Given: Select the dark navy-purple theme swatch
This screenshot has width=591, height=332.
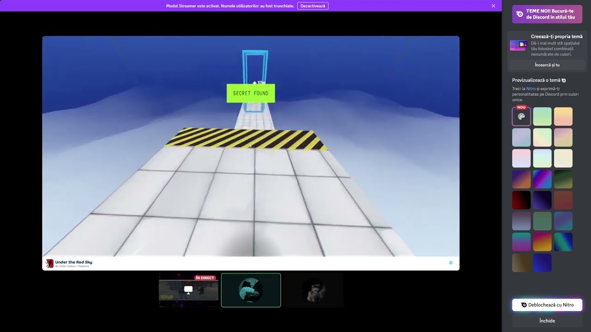Looking at the screenshot, I should pyautogui.click(x=543, y=200).
